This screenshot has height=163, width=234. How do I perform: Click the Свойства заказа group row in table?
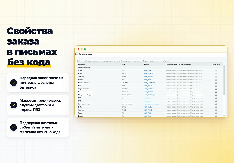pos(150,67)
